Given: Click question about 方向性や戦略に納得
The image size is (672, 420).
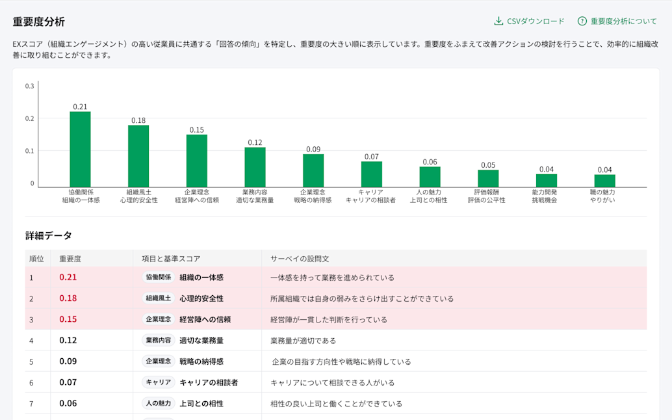Looking at the screenshot, I should (342, 361).
